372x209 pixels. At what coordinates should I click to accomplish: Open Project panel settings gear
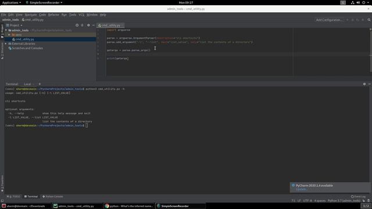tap(88, 25)
